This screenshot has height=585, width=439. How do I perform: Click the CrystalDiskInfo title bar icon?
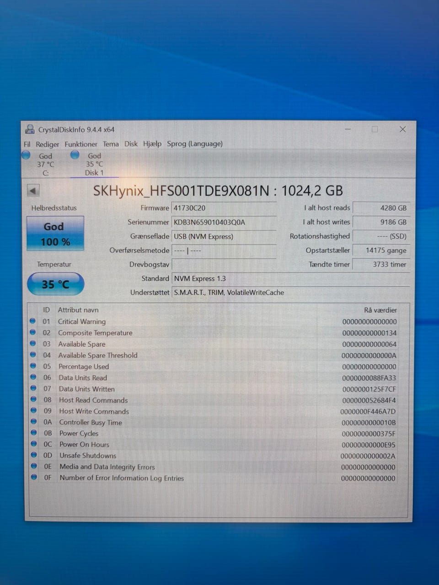[30, 129]
